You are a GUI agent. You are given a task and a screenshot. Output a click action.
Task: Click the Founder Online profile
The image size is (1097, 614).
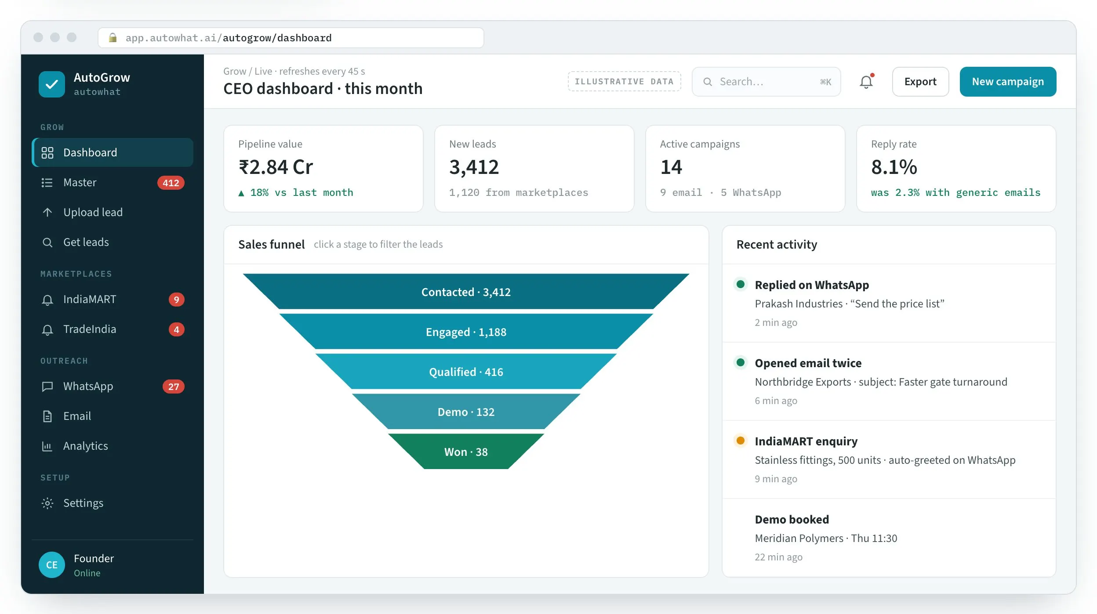pyautogui.click(x=113, y=565)
